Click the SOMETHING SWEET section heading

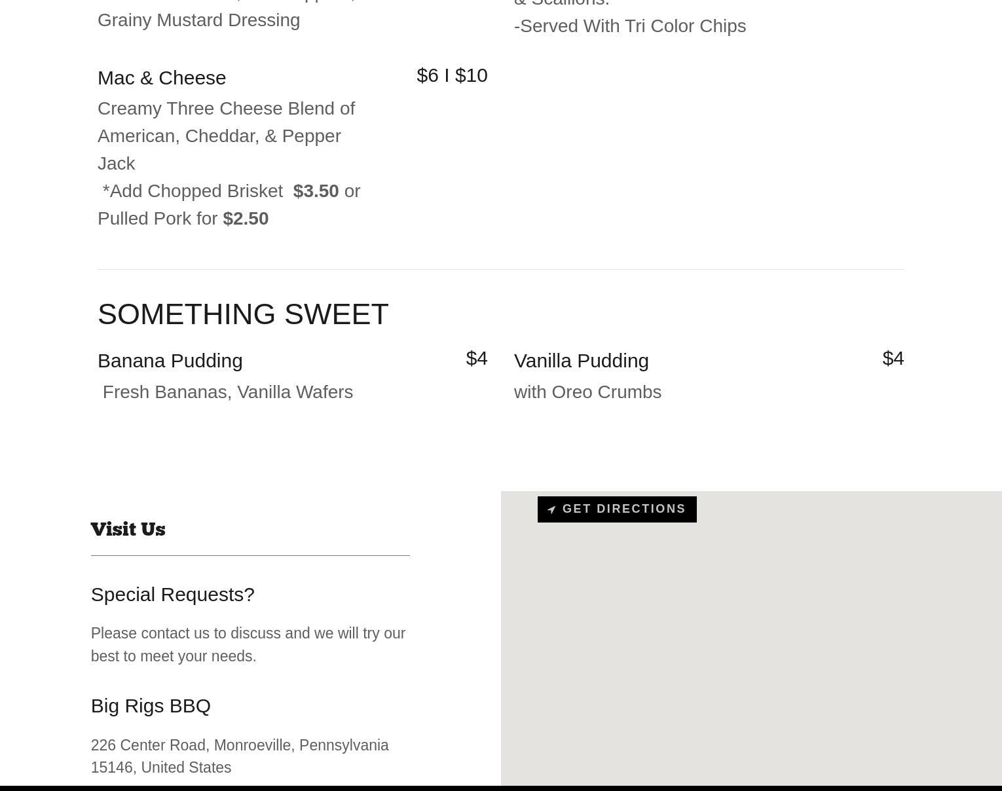243,314
